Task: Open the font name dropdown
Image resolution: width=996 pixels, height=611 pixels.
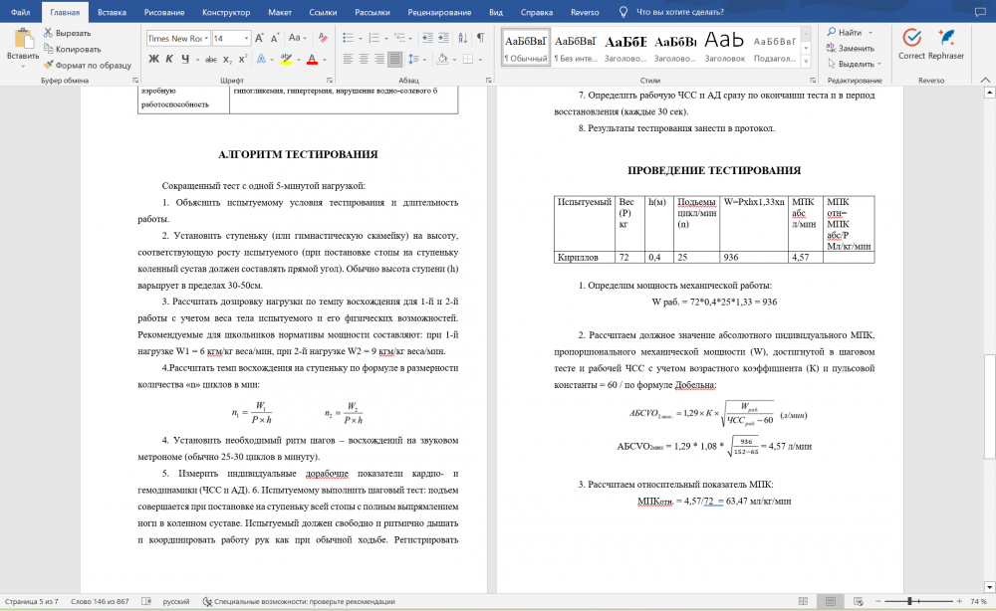Action: point(206,38)
